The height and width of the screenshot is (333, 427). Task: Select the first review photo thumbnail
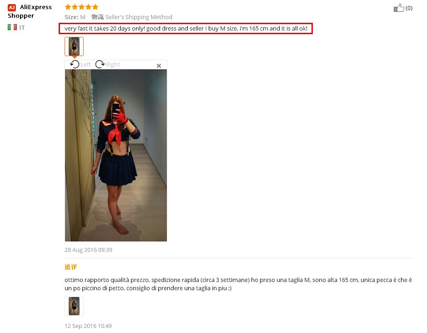[74, 46]
